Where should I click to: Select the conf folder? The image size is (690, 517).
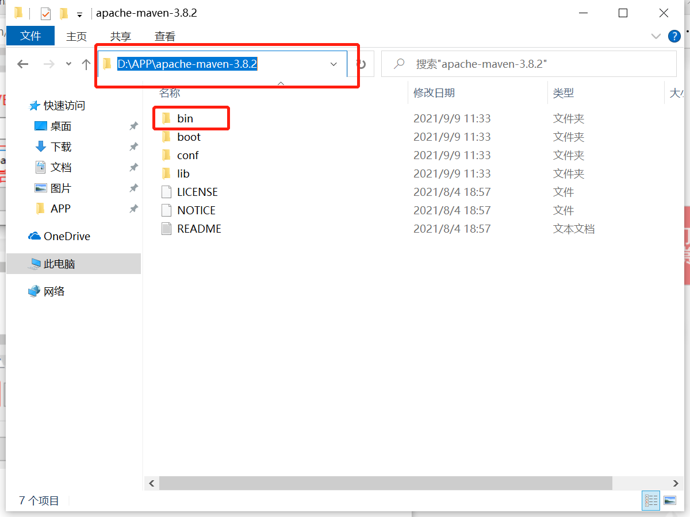pos(188,155)
